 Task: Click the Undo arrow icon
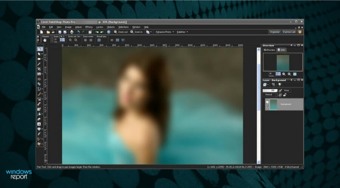click(x=78, y=32)
